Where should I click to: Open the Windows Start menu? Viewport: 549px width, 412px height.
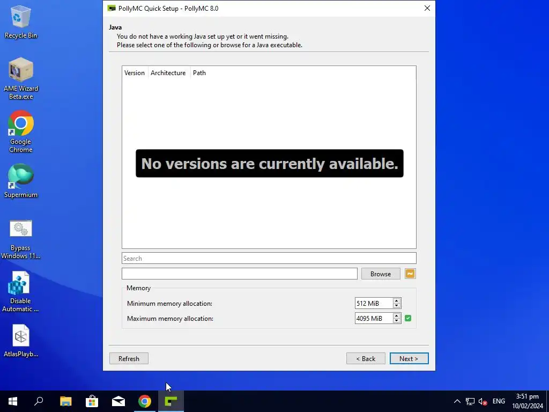click(x=13, y=401)
